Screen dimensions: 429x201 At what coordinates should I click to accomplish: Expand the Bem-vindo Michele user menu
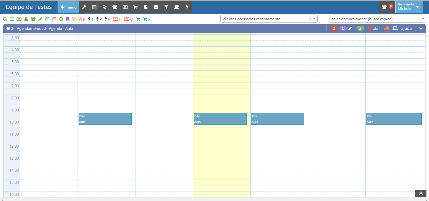pos(409,7)
